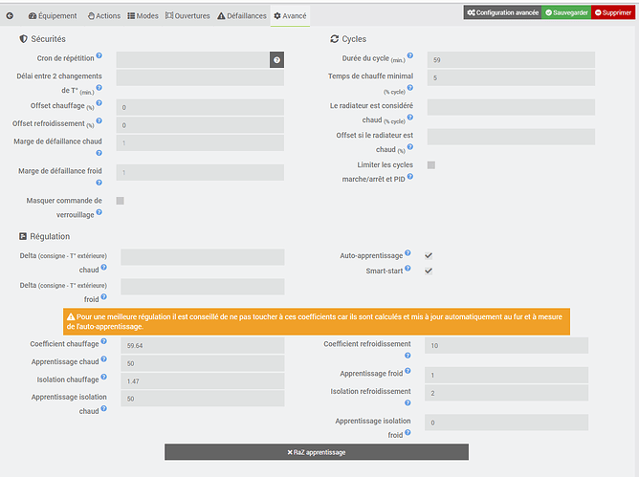Switch to the Équipement tab
639x477 pixels.
(x=52, y=15)
